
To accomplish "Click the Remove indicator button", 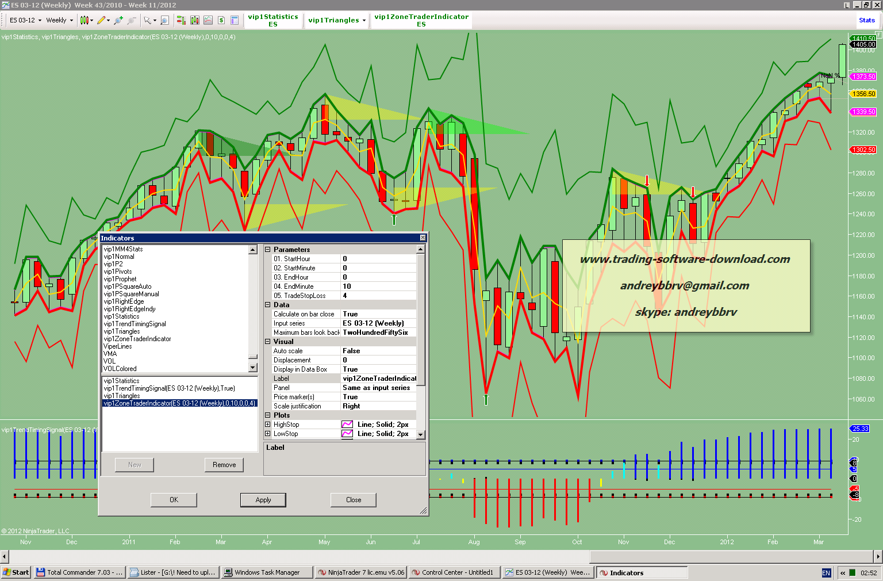I will (x=224, y=465).
